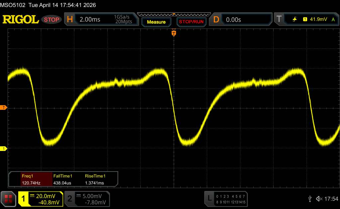This screenshot has width=340, height=209.
Task: Toggle the STOP/RUN acquisition button
Action: pos(191,22)
